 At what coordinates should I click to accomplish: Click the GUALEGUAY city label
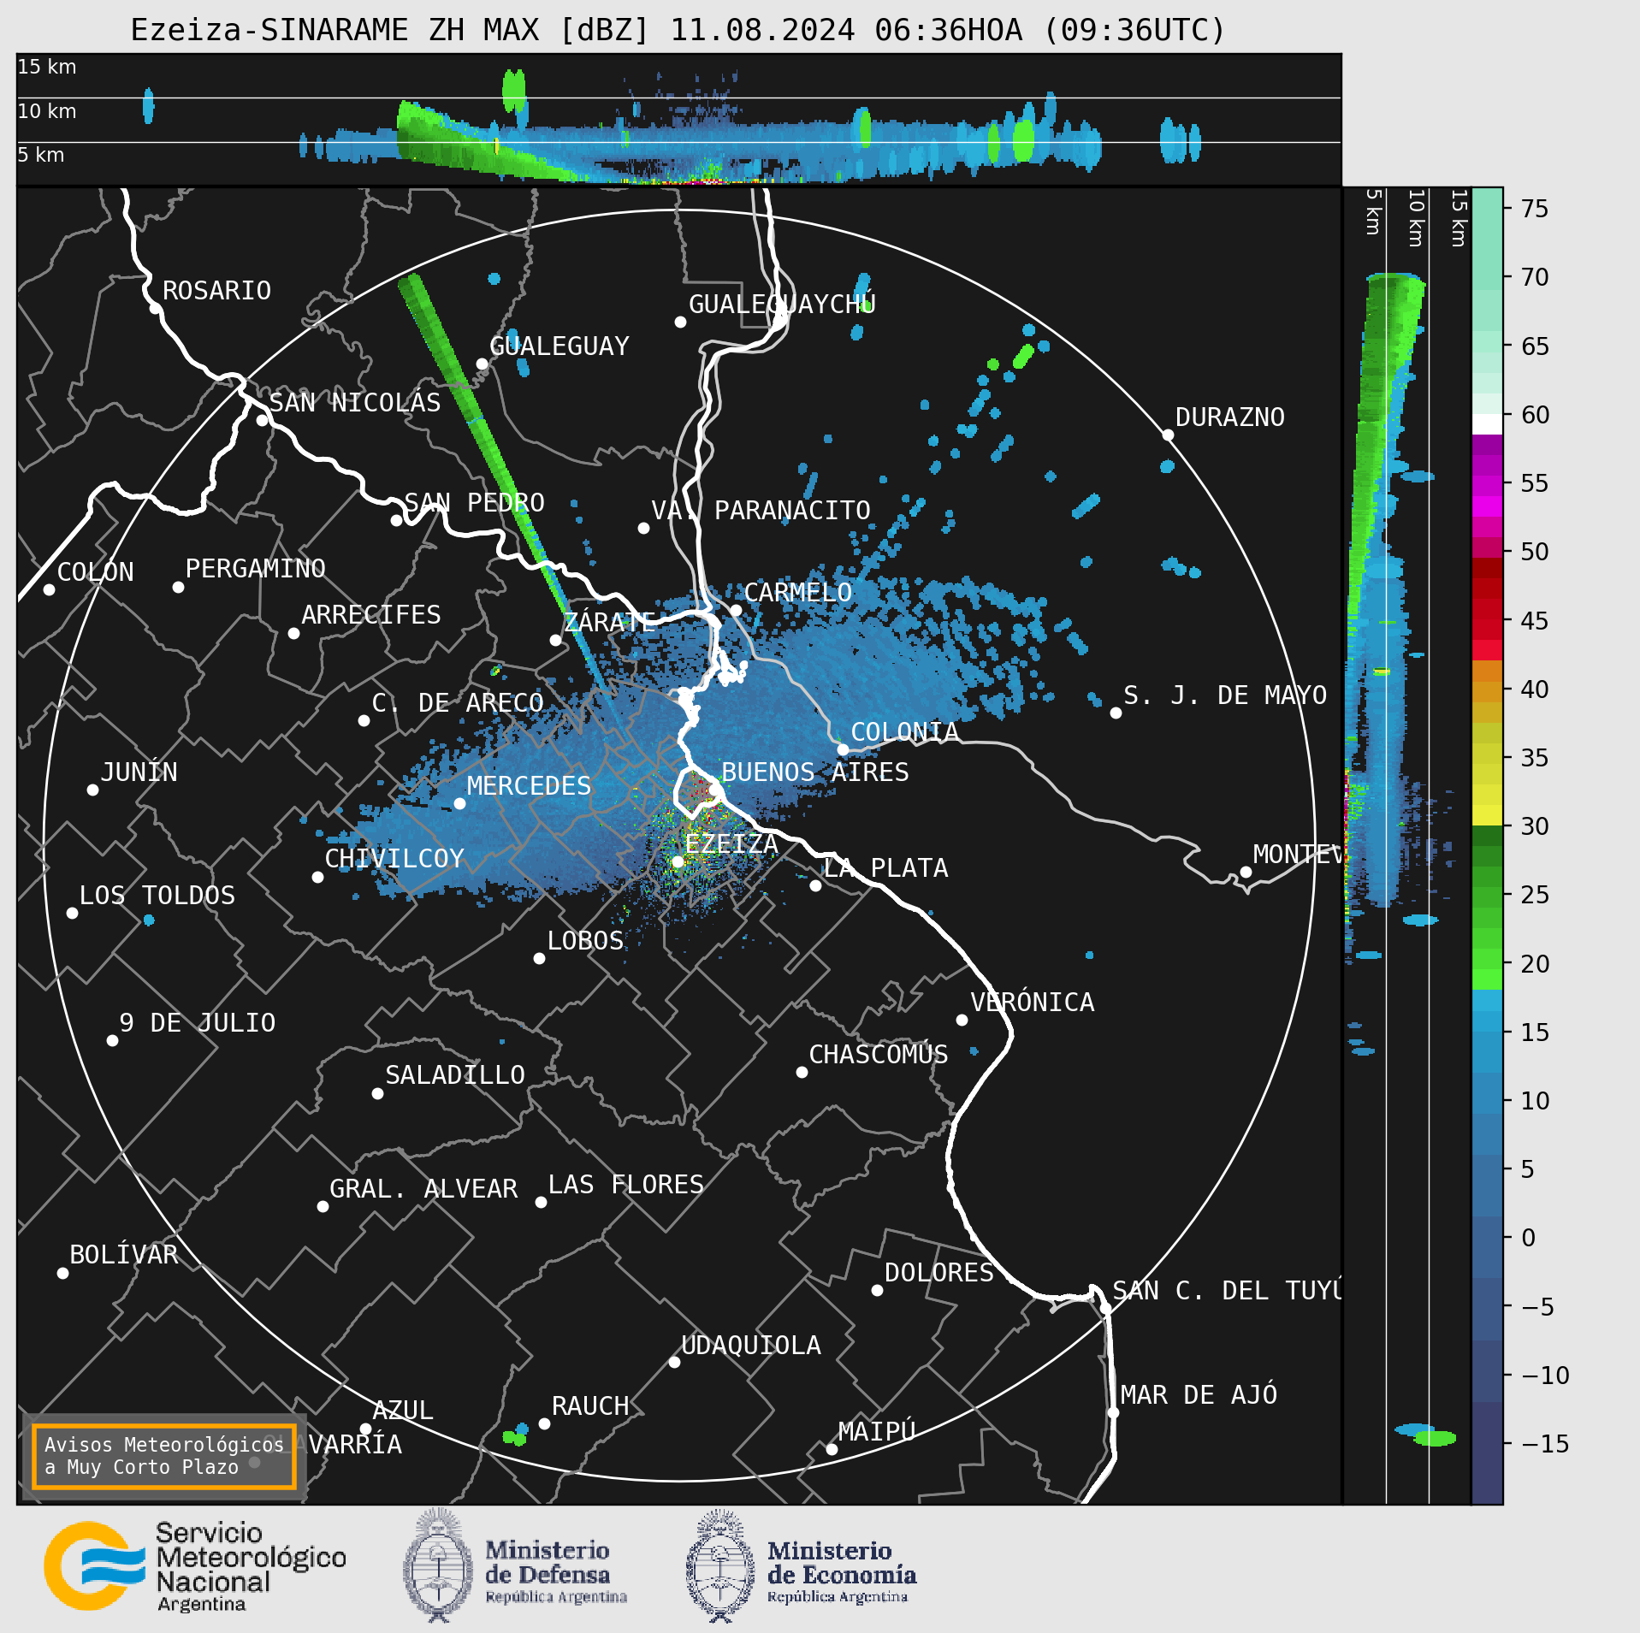559,346
